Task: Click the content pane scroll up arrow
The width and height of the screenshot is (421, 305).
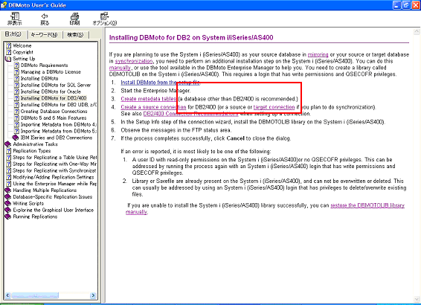Action: 417,32
